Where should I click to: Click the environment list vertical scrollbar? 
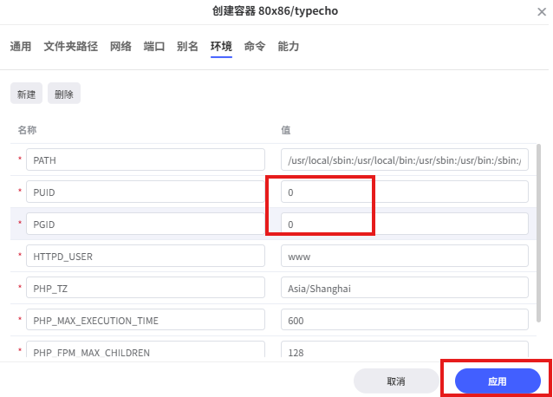coord(539,234)
